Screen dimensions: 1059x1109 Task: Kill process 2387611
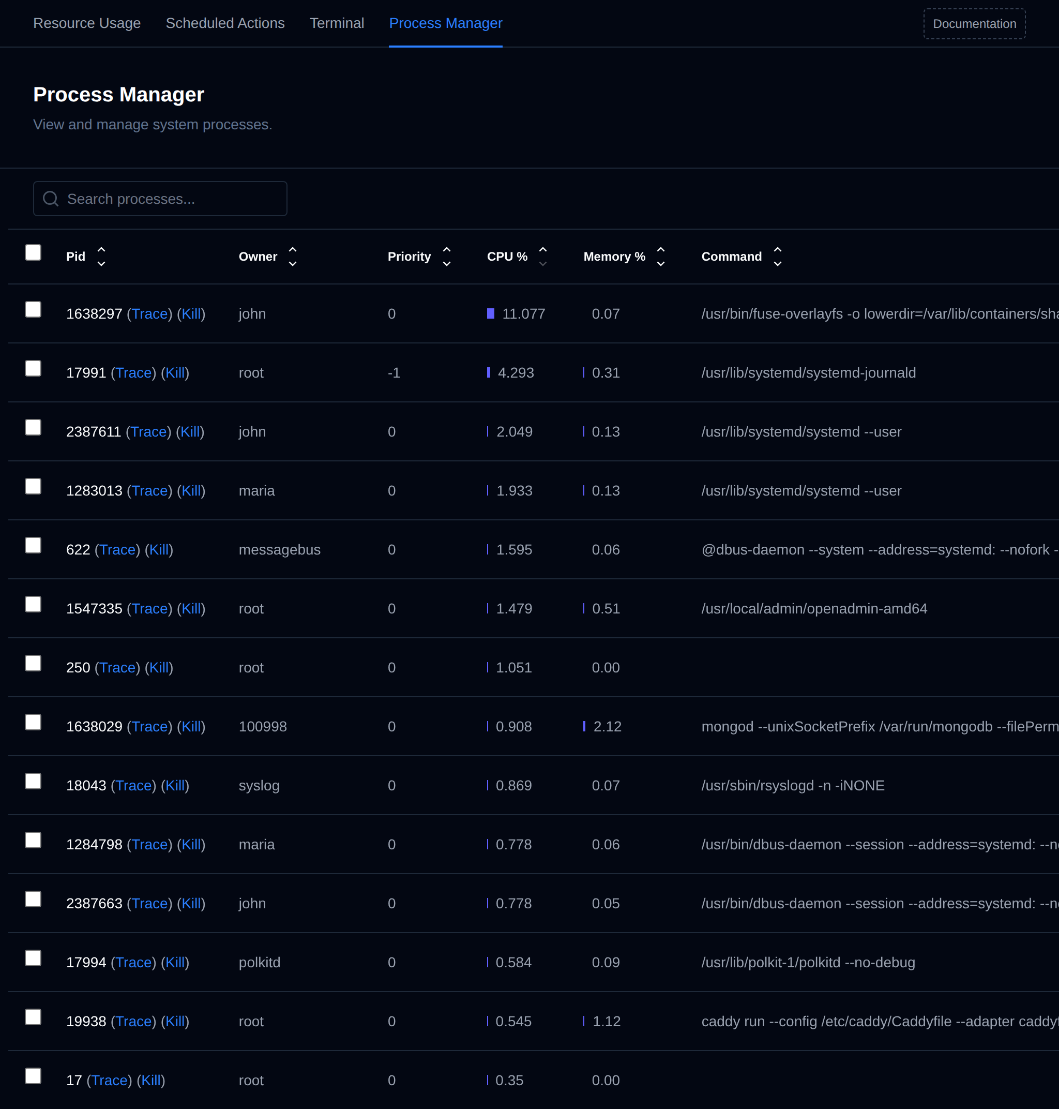[x=190, y=432]
